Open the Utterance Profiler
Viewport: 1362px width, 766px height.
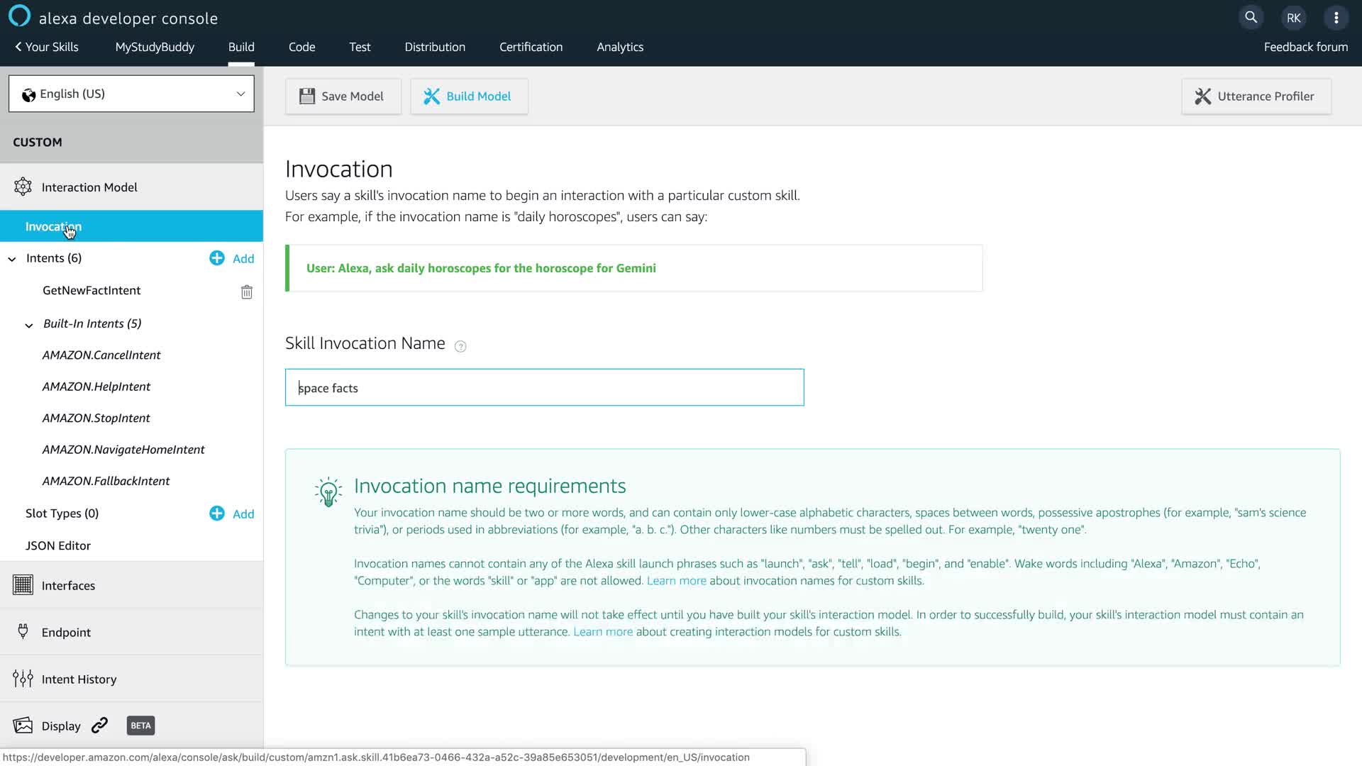pyautogui.click(x=1256, y=96)
